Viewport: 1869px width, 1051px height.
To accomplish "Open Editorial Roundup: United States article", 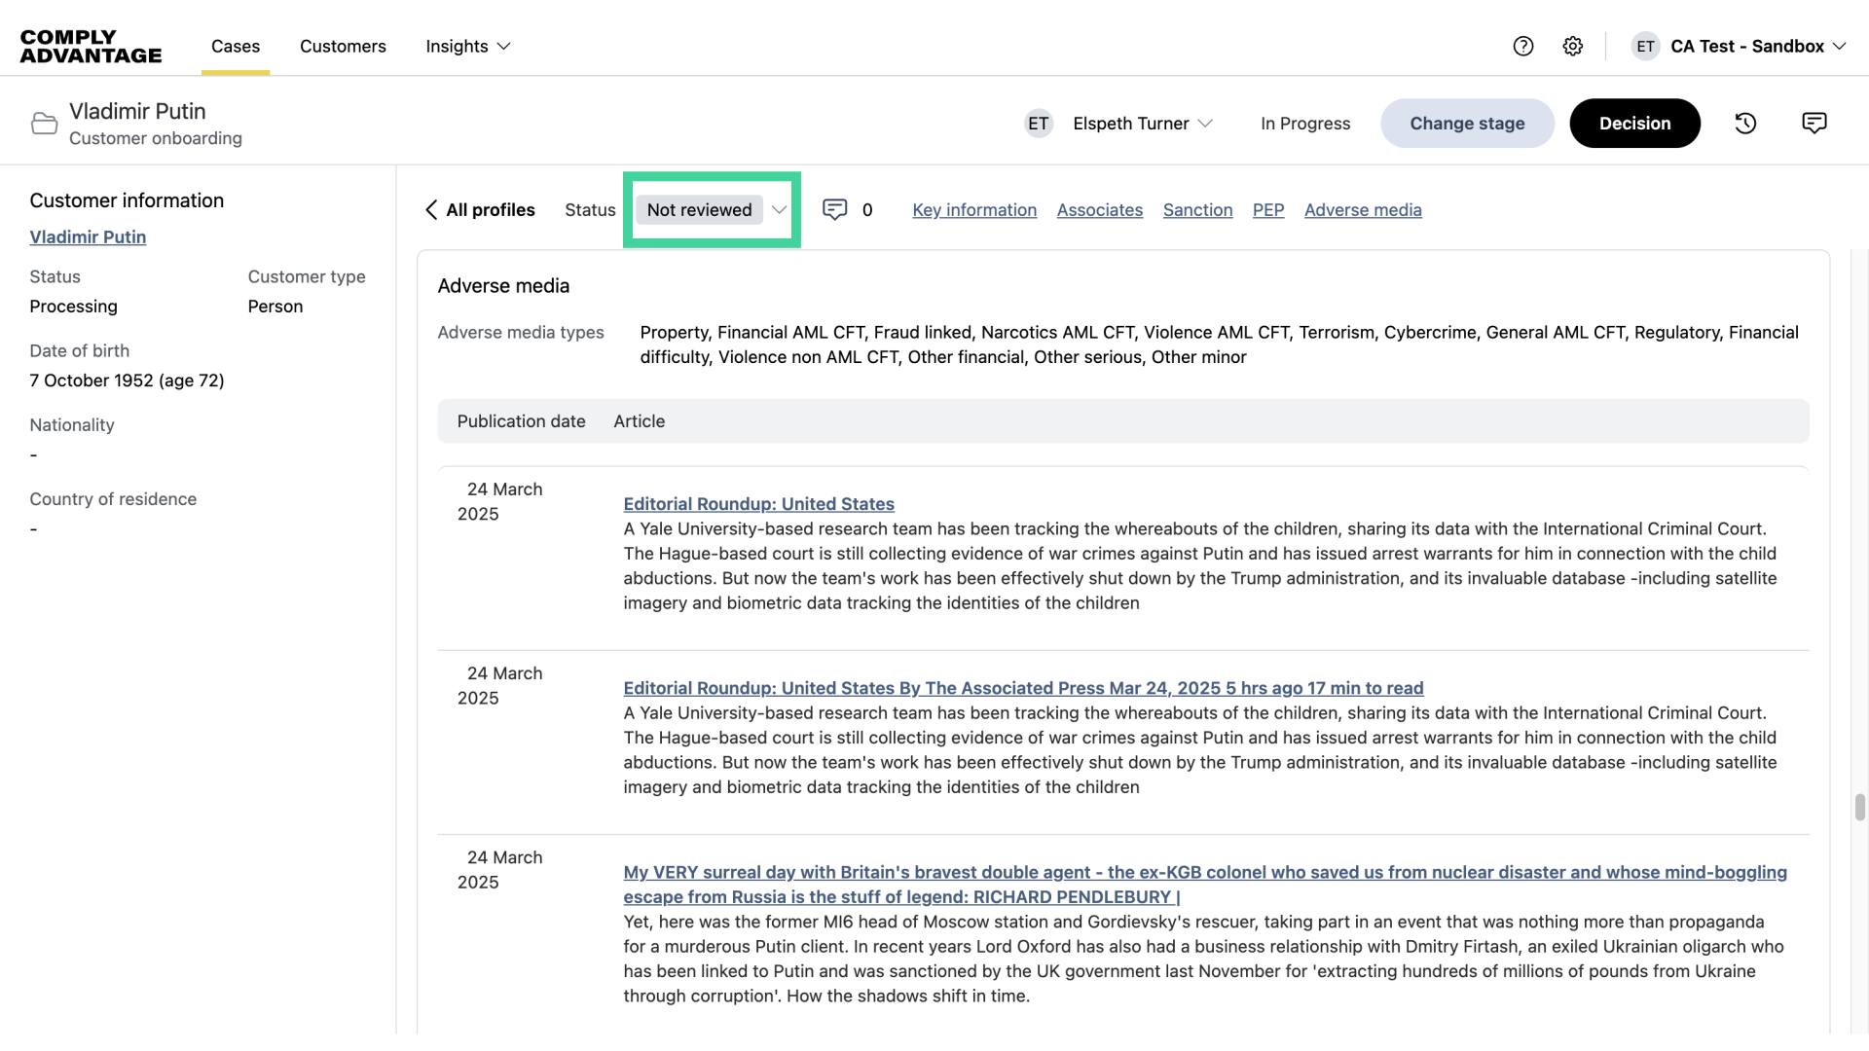I will pos(758,504).
